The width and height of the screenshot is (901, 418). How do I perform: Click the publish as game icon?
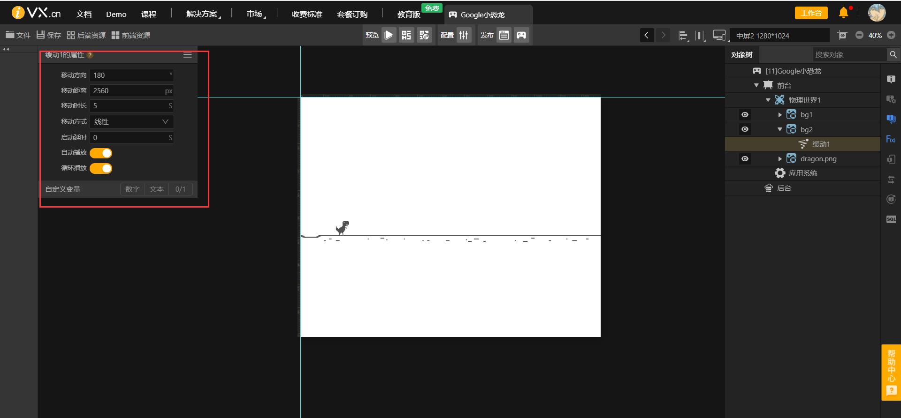tap(521, 35)
